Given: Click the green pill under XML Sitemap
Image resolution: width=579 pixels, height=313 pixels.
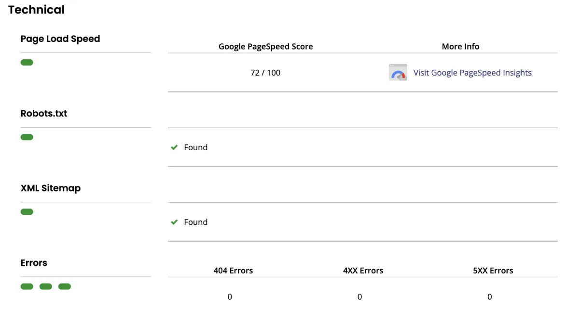Looking at the screenshot, I should [27, 212].
